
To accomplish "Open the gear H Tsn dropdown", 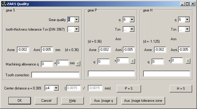I will click(187, 29).
